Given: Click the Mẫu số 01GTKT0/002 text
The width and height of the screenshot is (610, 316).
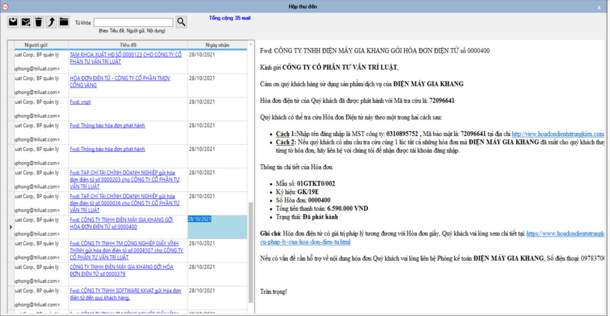Looking at the screenshot, I should pos(305,184).
